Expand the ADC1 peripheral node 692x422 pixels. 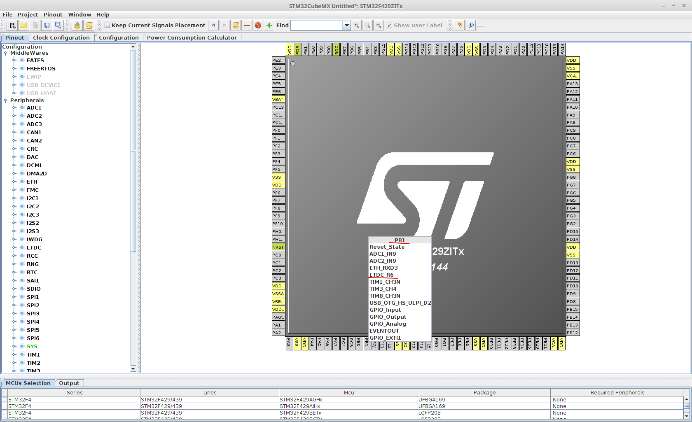(14, 108)
